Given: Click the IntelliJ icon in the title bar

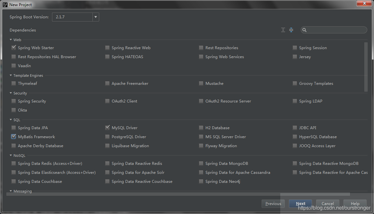Looking at the screenshot, I should (5, 4).
